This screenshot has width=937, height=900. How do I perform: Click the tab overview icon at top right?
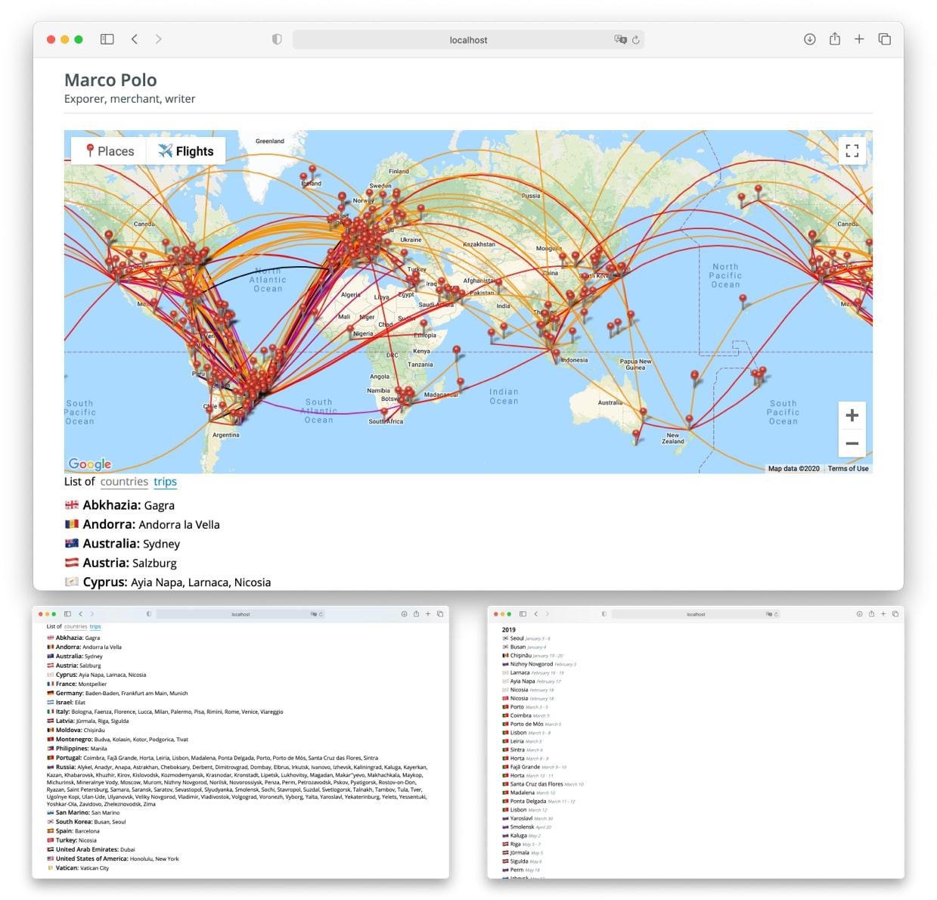884,39
